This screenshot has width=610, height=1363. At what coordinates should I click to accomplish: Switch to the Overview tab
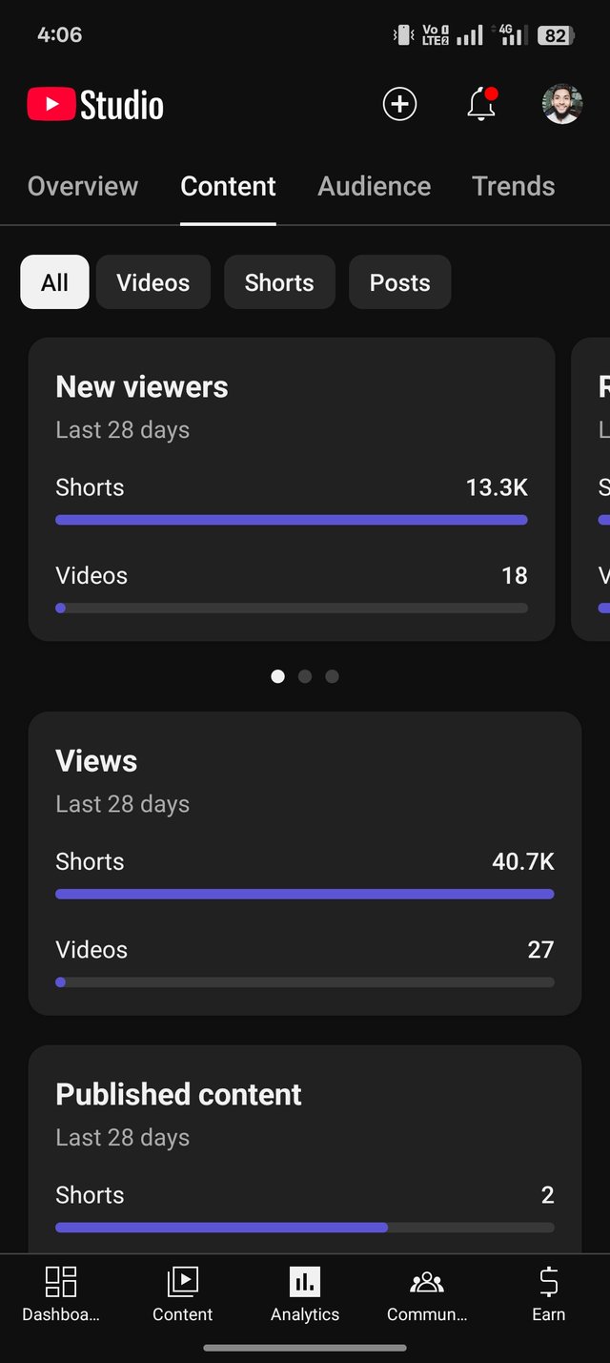(83, 186)
